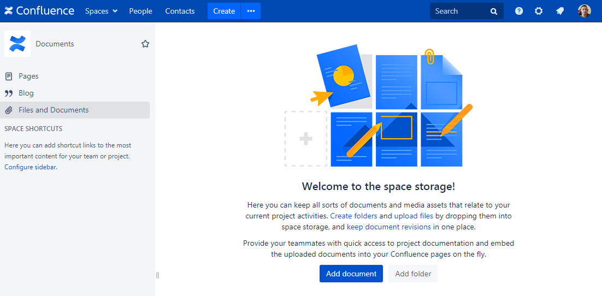Click the Documents space logo
The height and width of the screenshot is (296, 602).
coord(17,44)
